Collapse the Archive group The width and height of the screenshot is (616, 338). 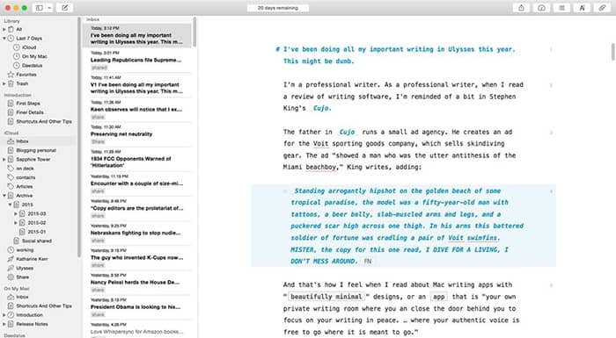pyautogui.click(x=4, y=196)
